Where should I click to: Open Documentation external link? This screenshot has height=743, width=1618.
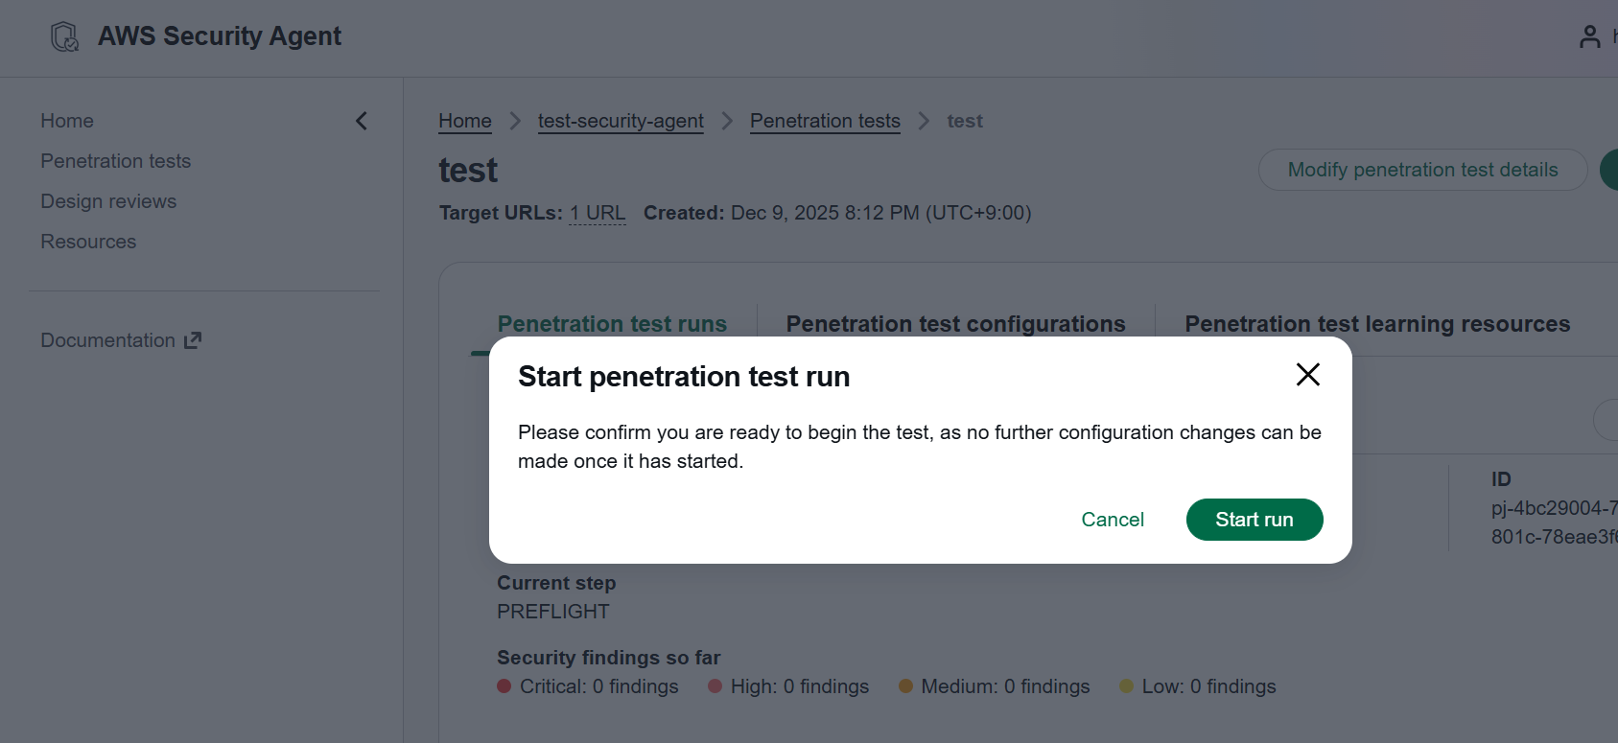(121, 340)
